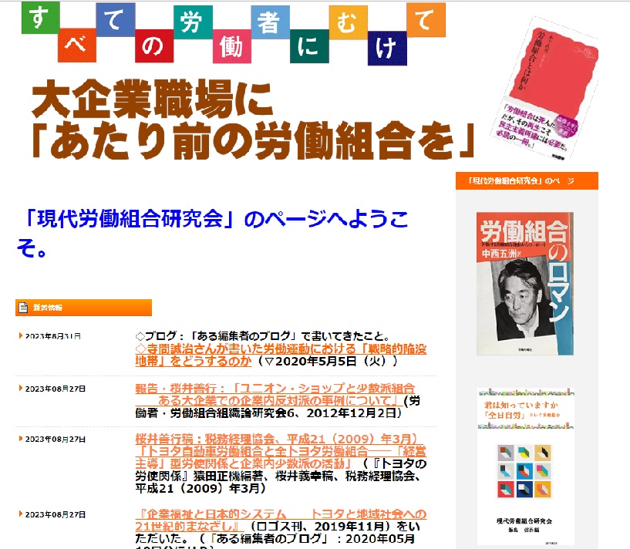Open the 『企業福祉と日本的システム』 link
This screenshot has height=549, width=630.
coord(281,519)
